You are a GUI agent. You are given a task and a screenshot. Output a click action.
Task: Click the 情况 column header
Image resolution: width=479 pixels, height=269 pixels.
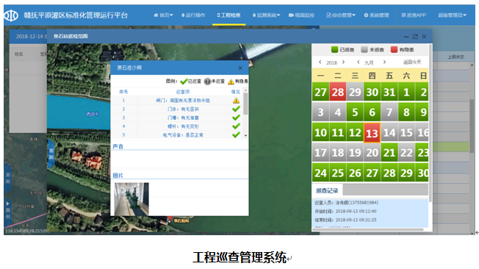[235, 92]
